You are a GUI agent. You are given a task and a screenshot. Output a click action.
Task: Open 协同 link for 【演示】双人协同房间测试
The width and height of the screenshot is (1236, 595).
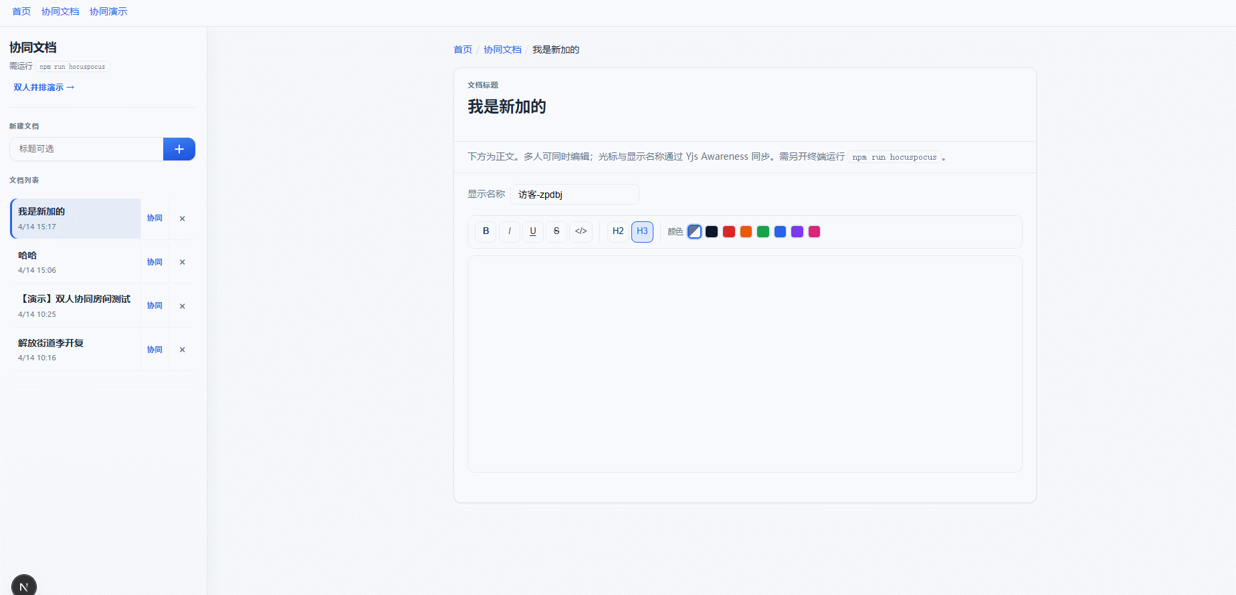[154, 306]
